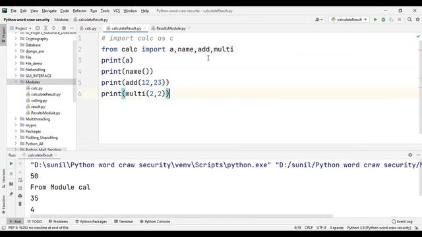422x237 pixels.
Task: Open IDE settings gear in top toolbar
Action: click(417, 20)
